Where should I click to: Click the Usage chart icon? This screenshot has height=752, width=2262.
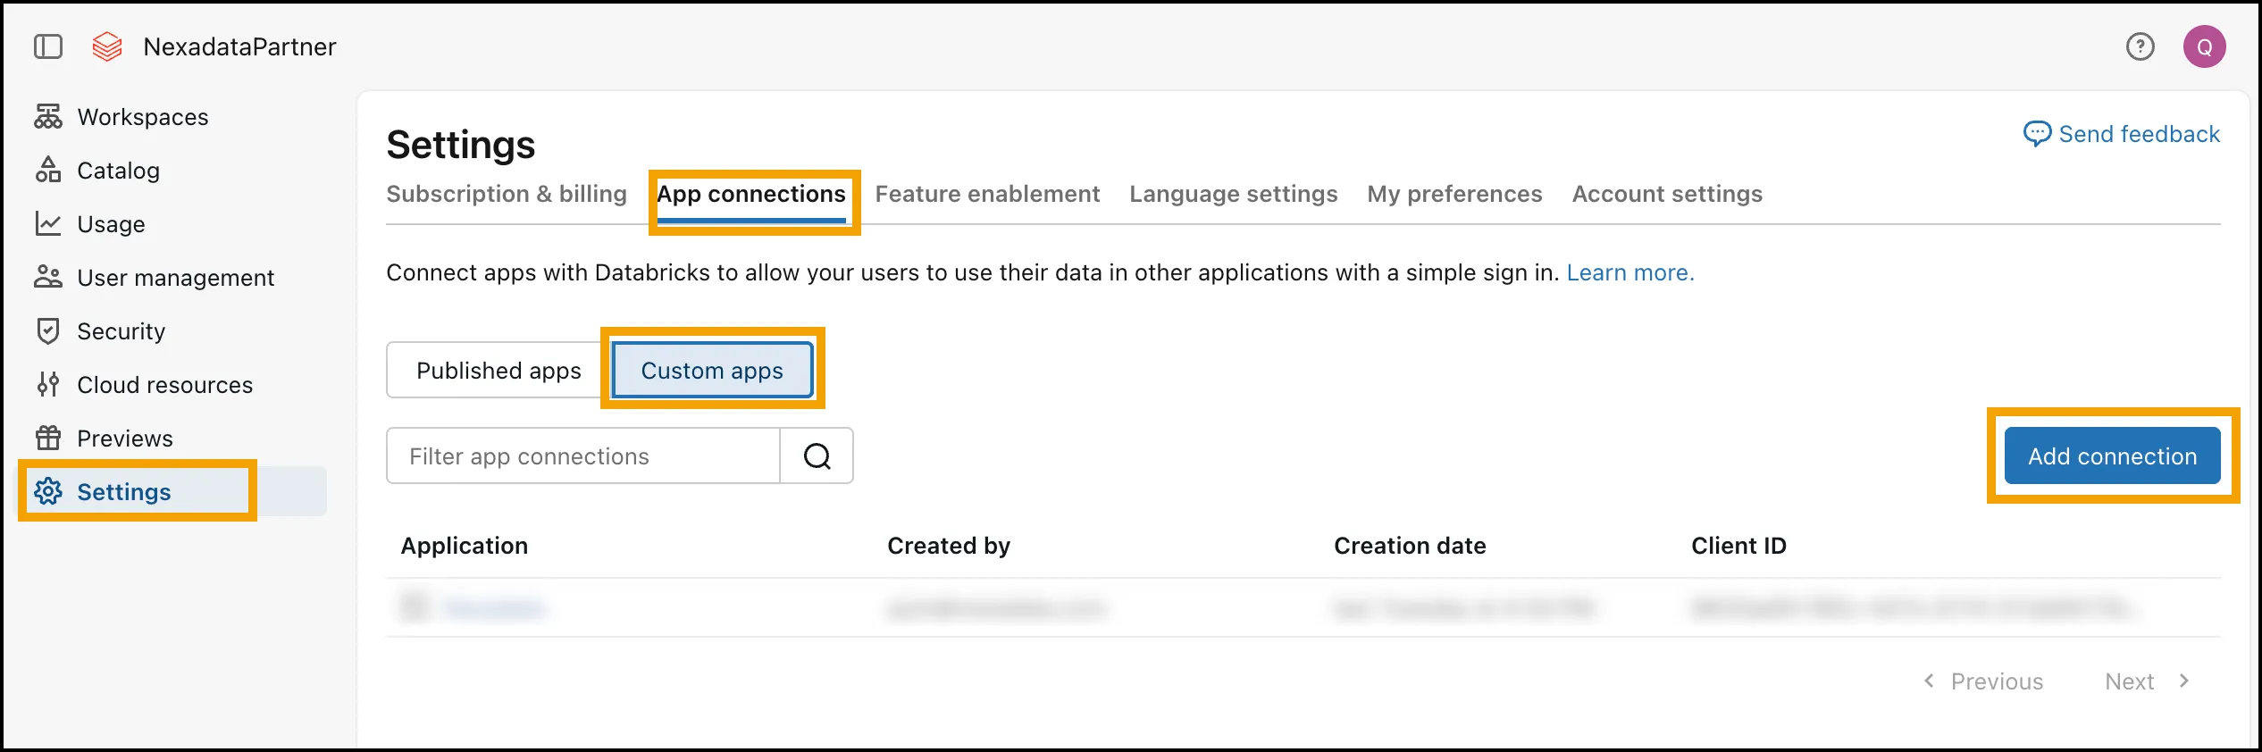[48, 223]
